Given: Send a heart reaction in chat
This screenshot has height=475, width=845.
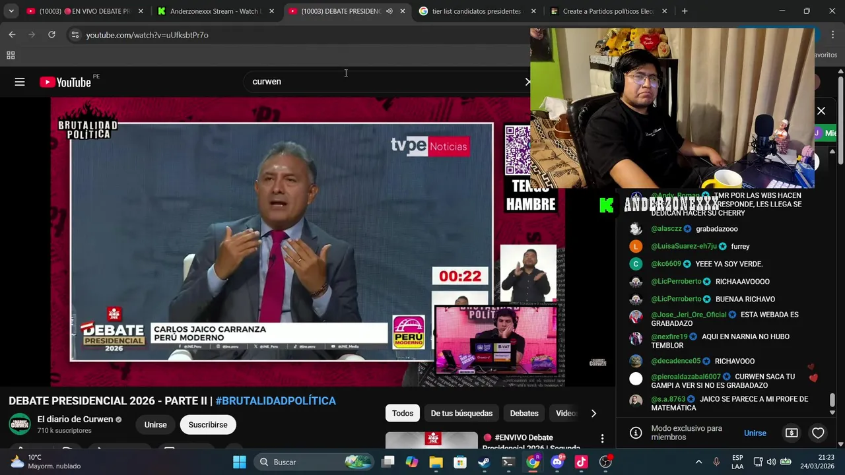Looking at the screenshot, I should click(x=818, y=433).
